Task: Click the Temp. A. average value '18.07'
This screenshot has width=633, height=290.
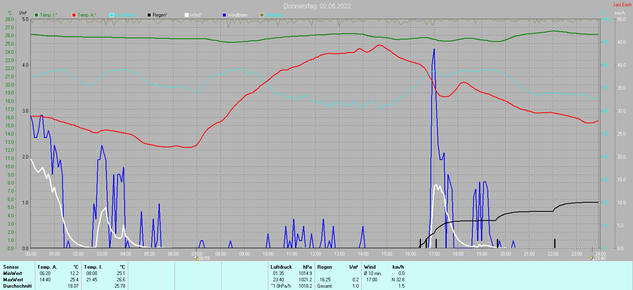Action: pyautogui.click(x=73, y=286)
